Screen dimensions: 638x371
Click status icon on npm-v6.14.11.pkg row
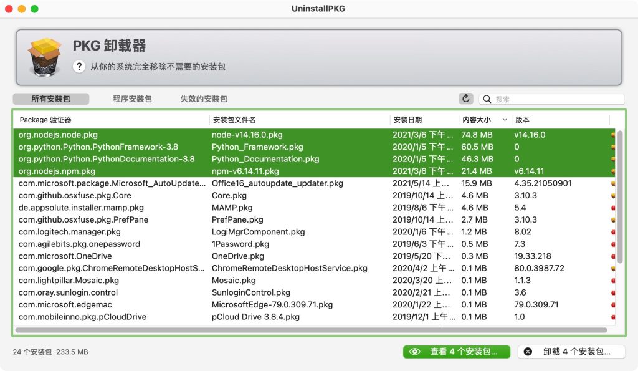point(613,171)
